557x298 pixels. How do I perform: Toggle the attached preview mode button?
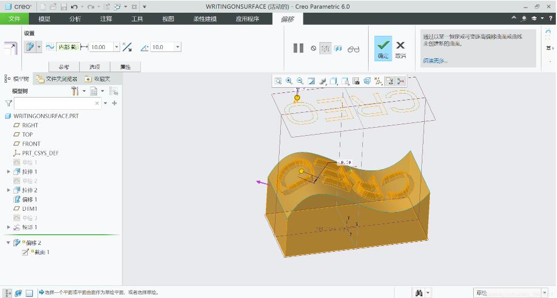click(x=338, y=49)
